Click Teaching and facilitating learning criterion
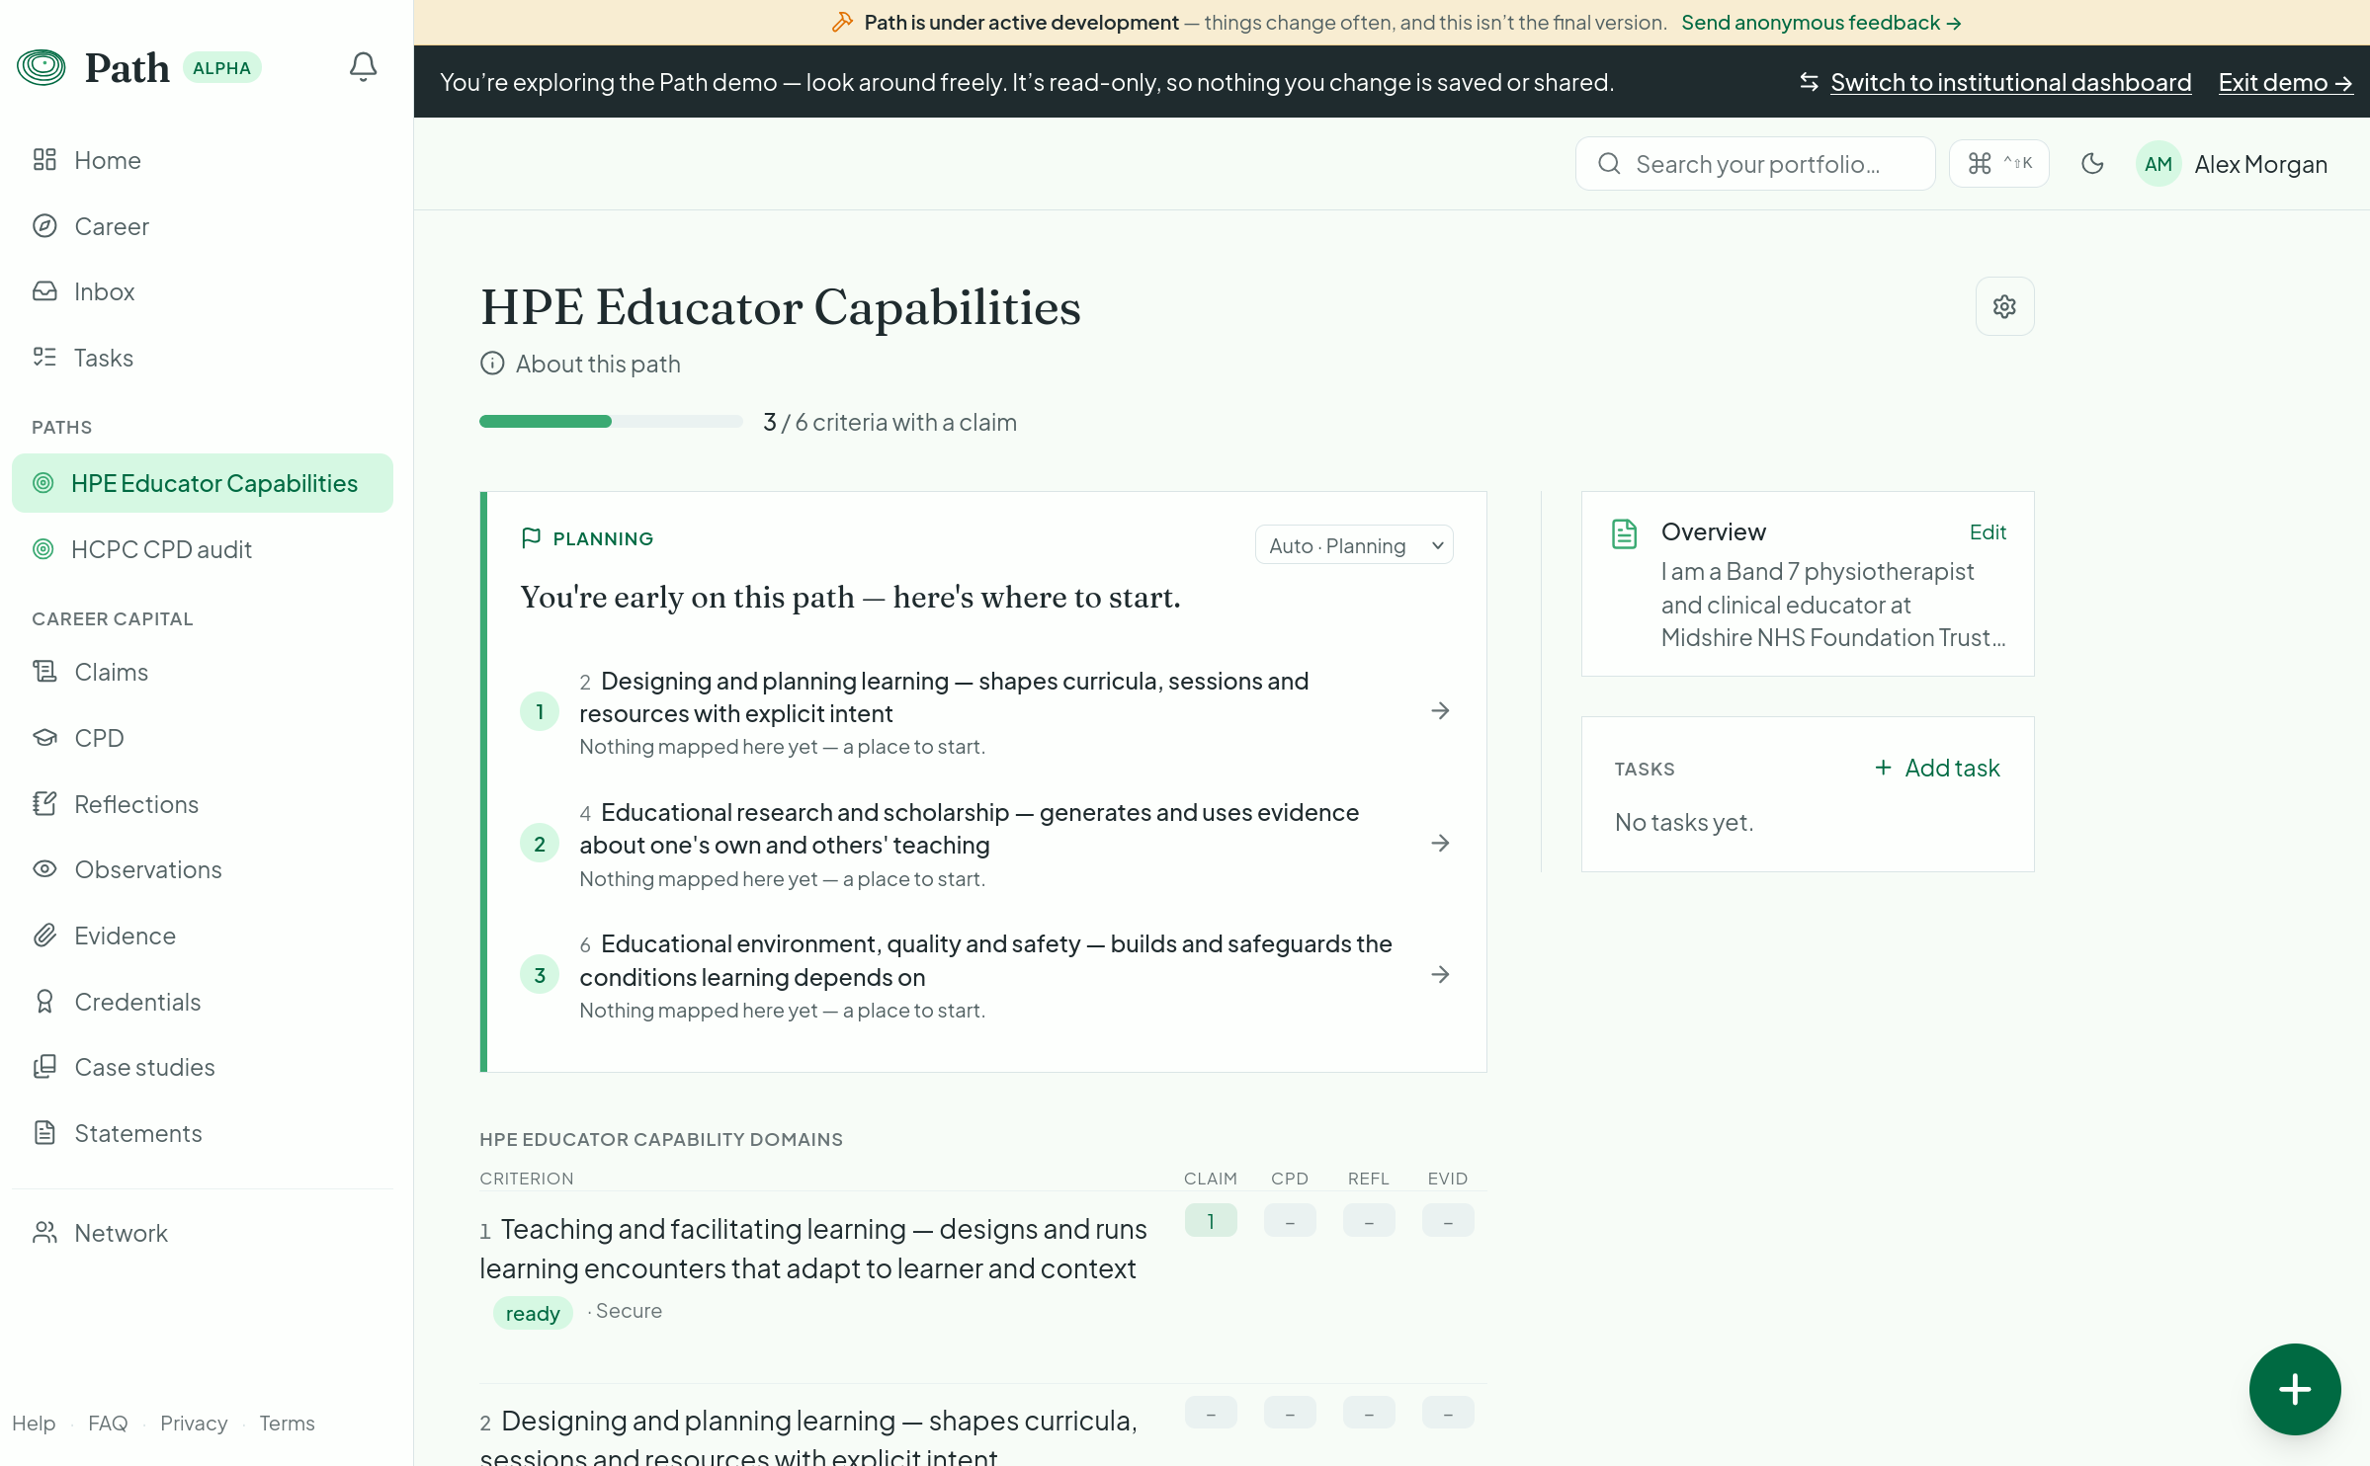This screenshot has width=2370, height=1466. click(813, 1249)
